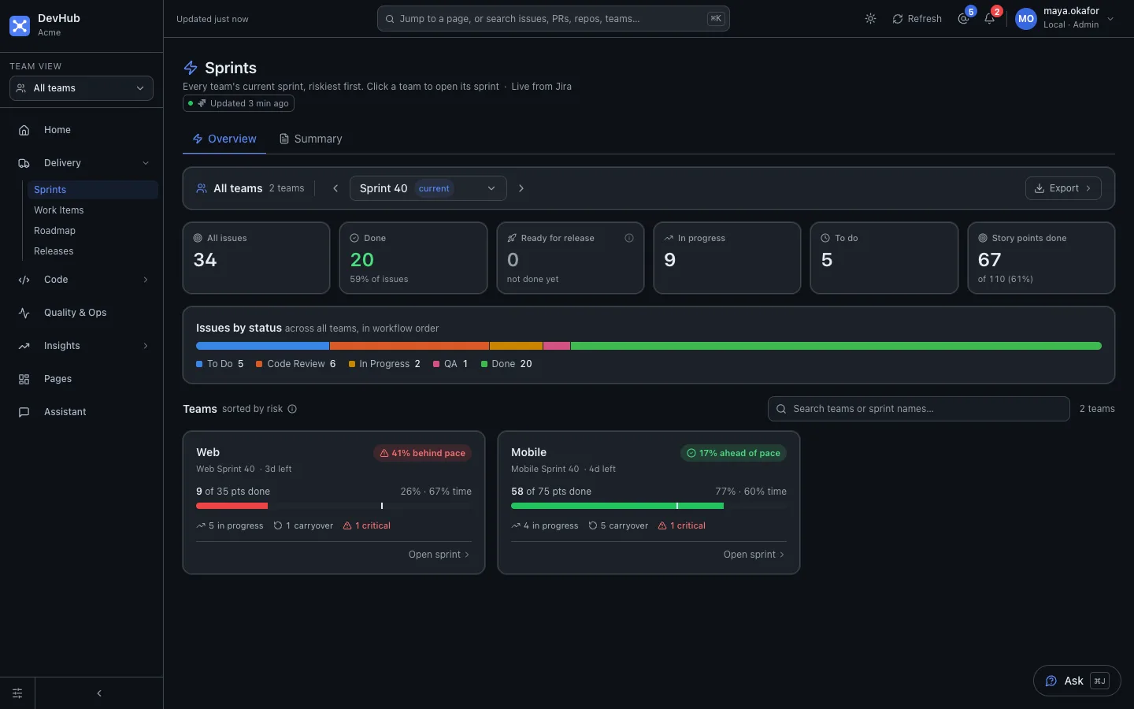Open the user account menu chevron
The image size is (1134, 709).
(x=1110, y=19)
